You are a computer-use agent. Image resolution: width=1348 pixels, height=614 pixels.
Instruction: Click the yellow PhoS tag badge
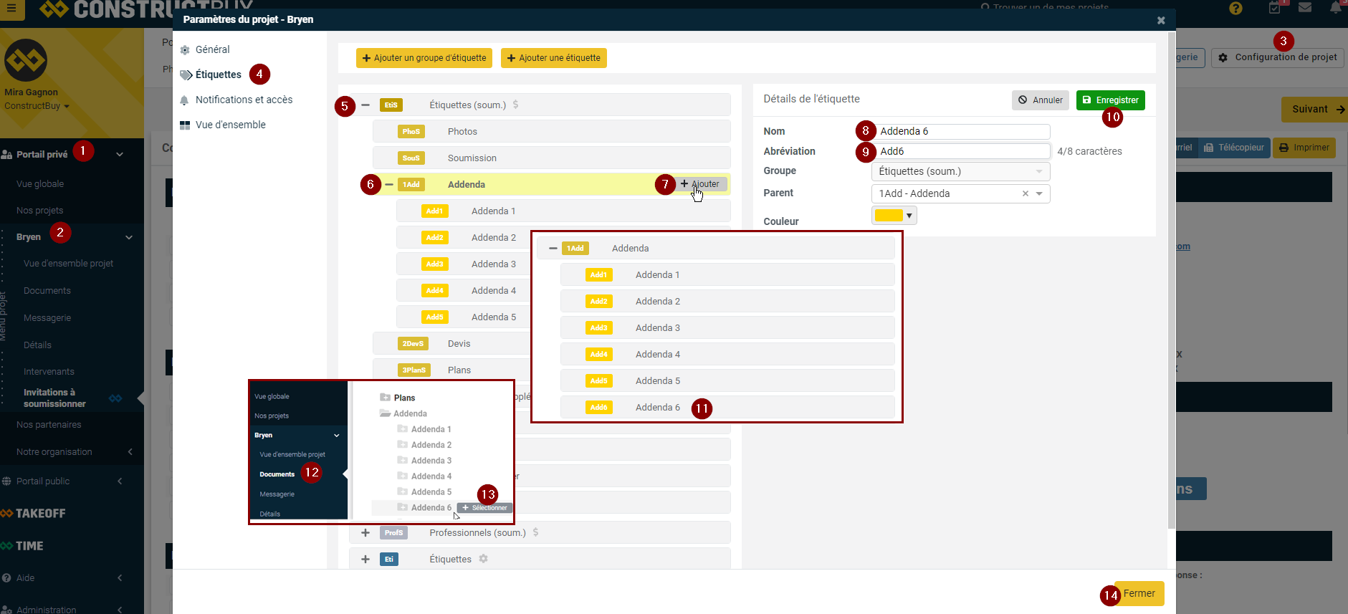(x=411, y=132)
